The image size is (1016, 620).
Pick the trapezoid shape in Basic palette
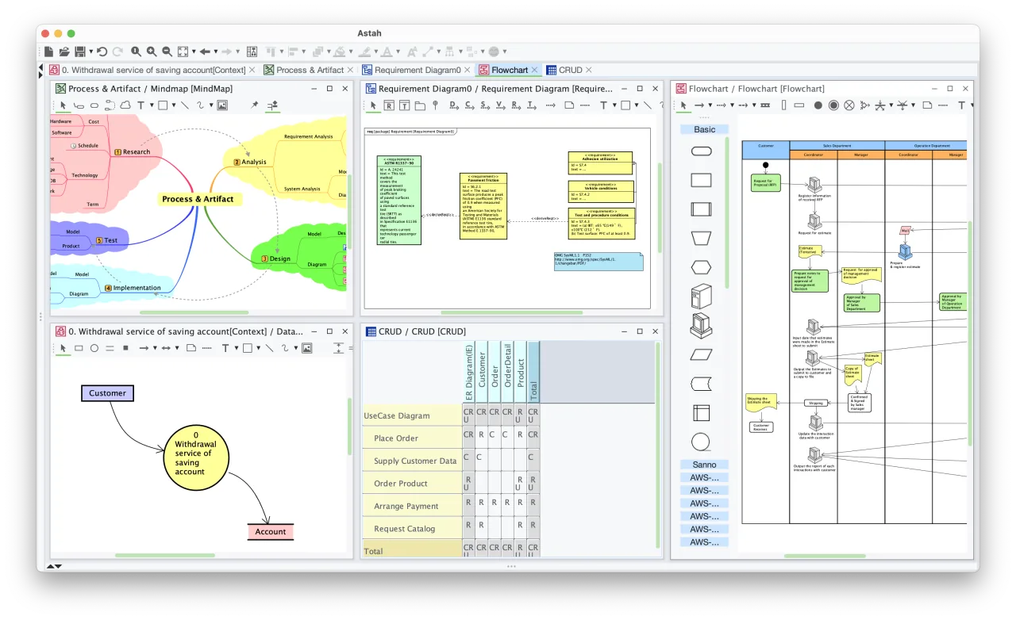[702, 237]
